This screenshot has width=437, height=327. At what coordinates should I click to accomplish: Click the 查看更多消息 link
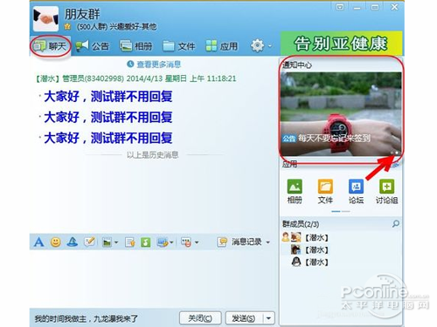[x=154, y=65]
